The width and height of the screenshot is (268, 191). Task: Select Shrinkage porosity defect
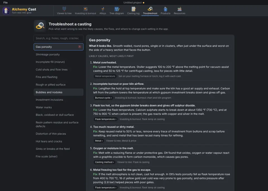click(58, 54)
